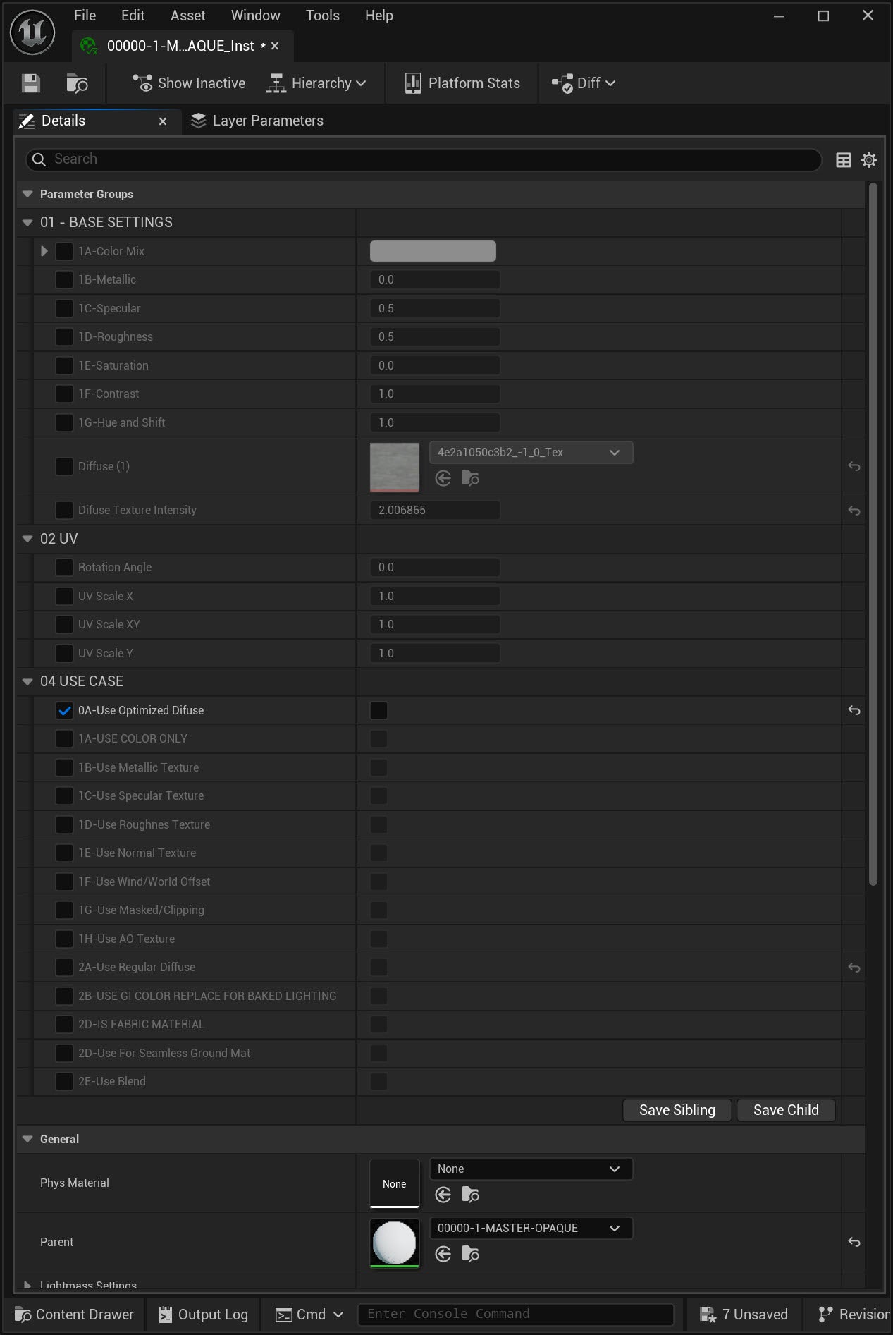Click the Search parameters field
Viewport: 893px width, 1335px height.
click(424, 159)
